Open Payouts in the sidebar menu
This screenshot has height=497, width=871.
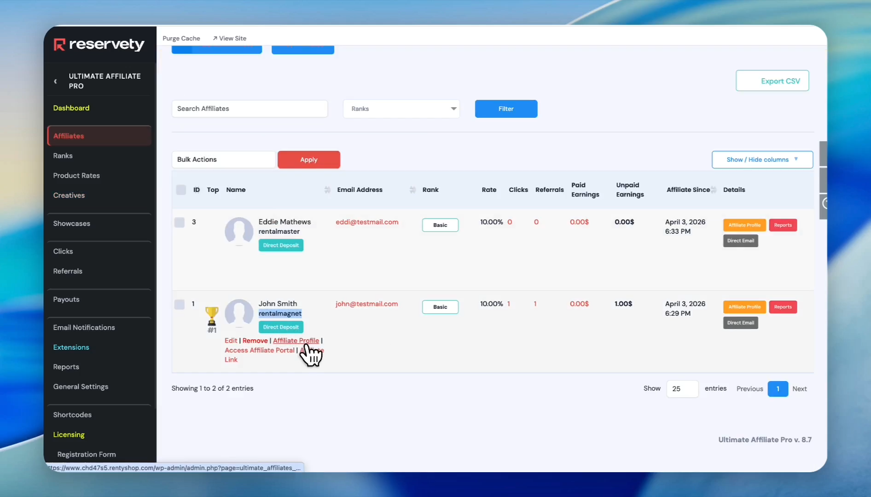(66, 299)
